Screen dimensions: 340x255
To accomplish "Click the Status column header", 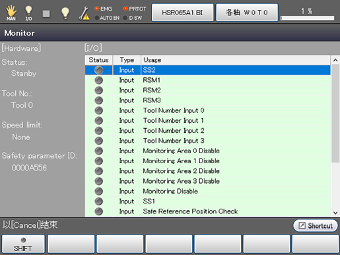I will [x=98, y=60].
